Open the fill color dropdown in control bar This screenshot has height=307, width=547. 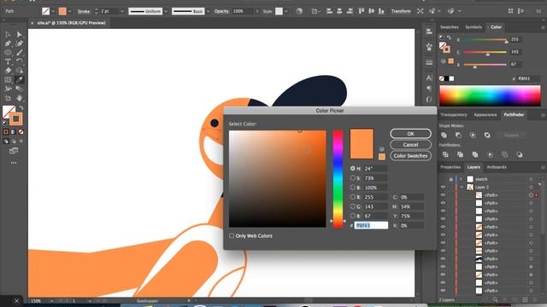[x=53, y=11]
